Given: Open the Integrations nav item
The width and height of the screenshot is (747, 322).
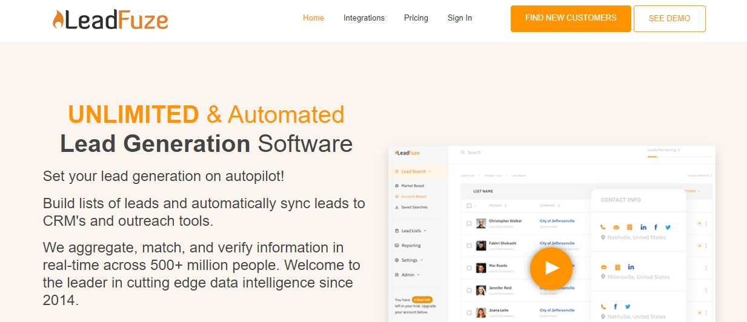Looking at the screenshot, I should click(x=364, y=18).
